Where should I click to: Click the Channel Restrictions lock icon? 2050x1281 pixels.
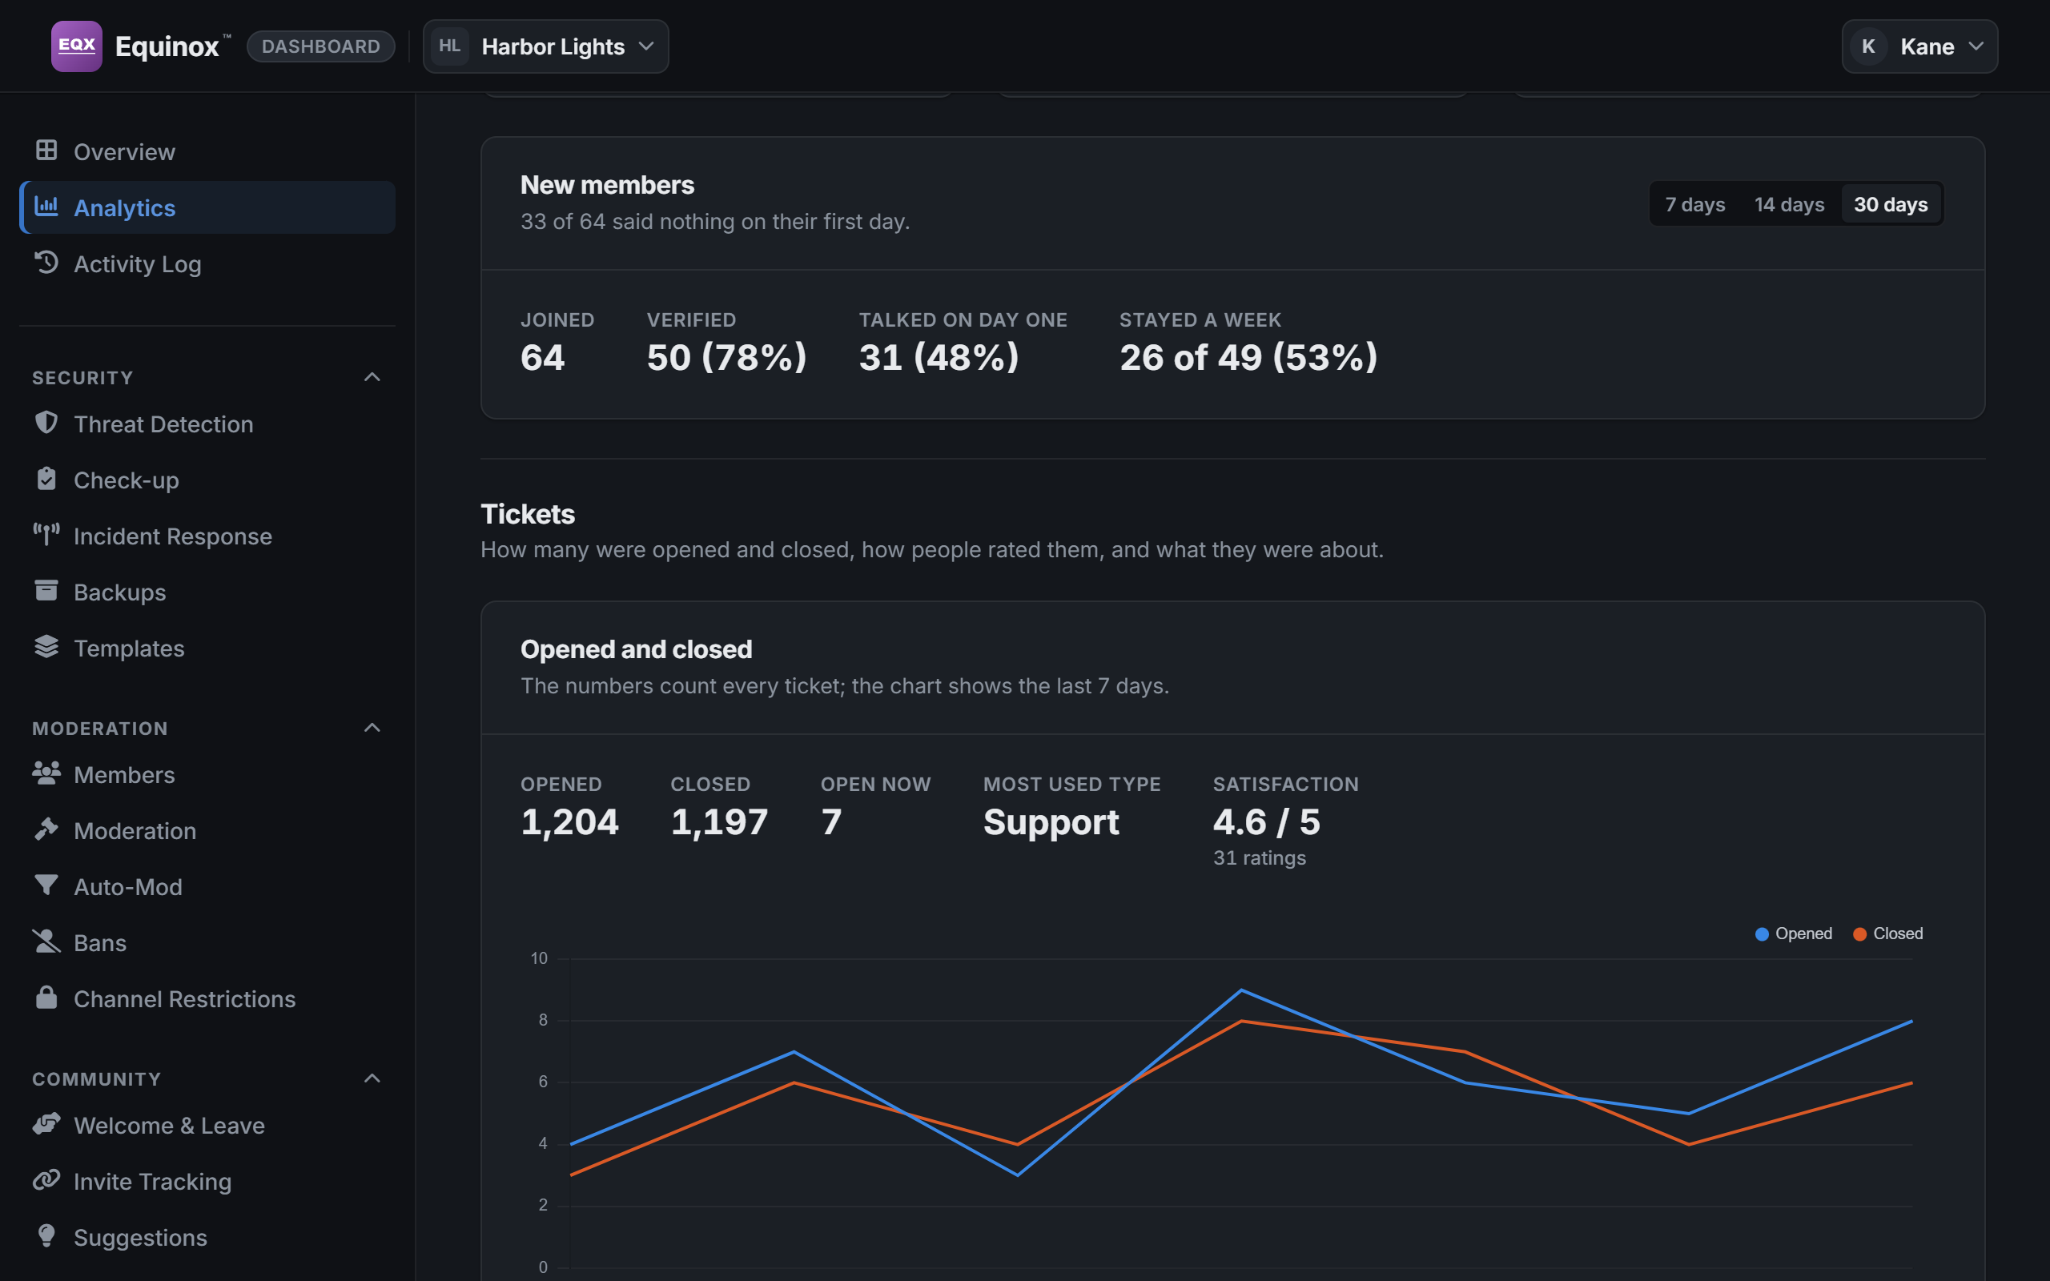coord(46,998)
